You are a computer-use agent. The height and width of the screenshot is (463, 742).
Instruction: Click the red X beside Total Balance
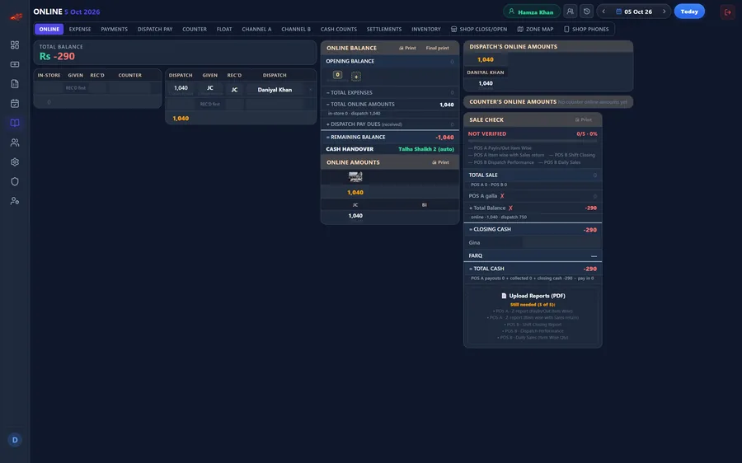click(x=510, y=208)
